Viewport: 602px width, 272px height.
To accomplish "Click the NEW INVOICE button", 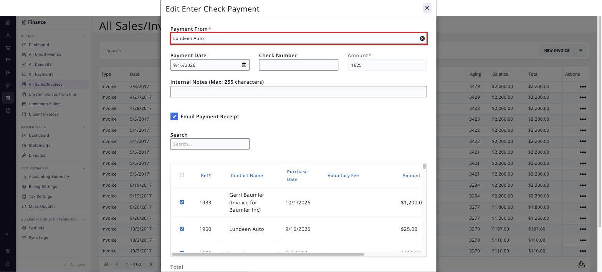I will [557, 50].
